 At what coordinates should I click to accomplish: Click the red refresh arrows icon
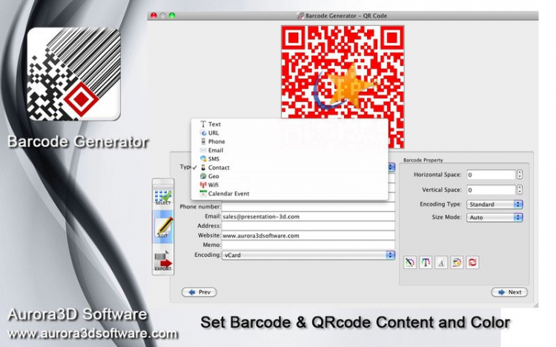(472, 263)
